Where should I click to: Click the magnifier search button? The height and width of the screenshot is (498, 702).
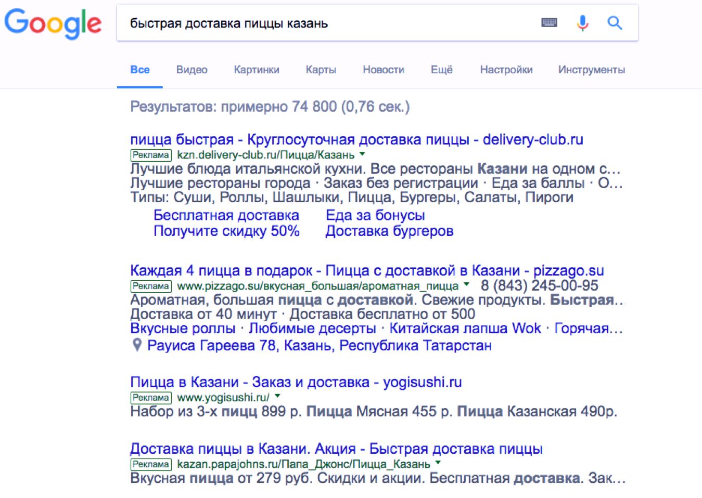615,23
